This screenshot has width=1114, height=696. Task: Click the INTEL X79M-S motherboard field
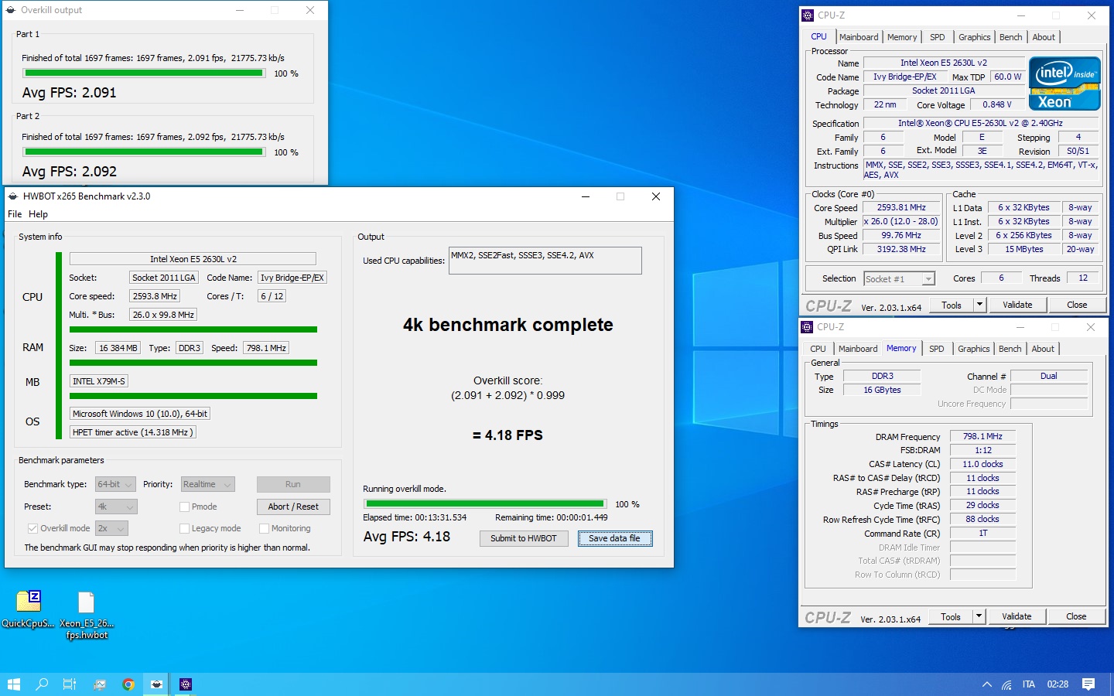[99, 381]
